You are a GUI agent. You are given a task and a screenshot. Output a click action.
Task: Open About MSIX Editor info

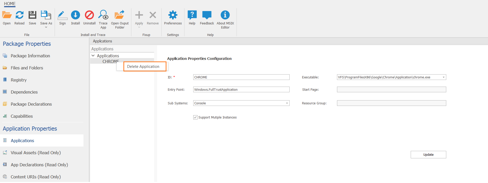pyautogui.click(x=225, y=15)
